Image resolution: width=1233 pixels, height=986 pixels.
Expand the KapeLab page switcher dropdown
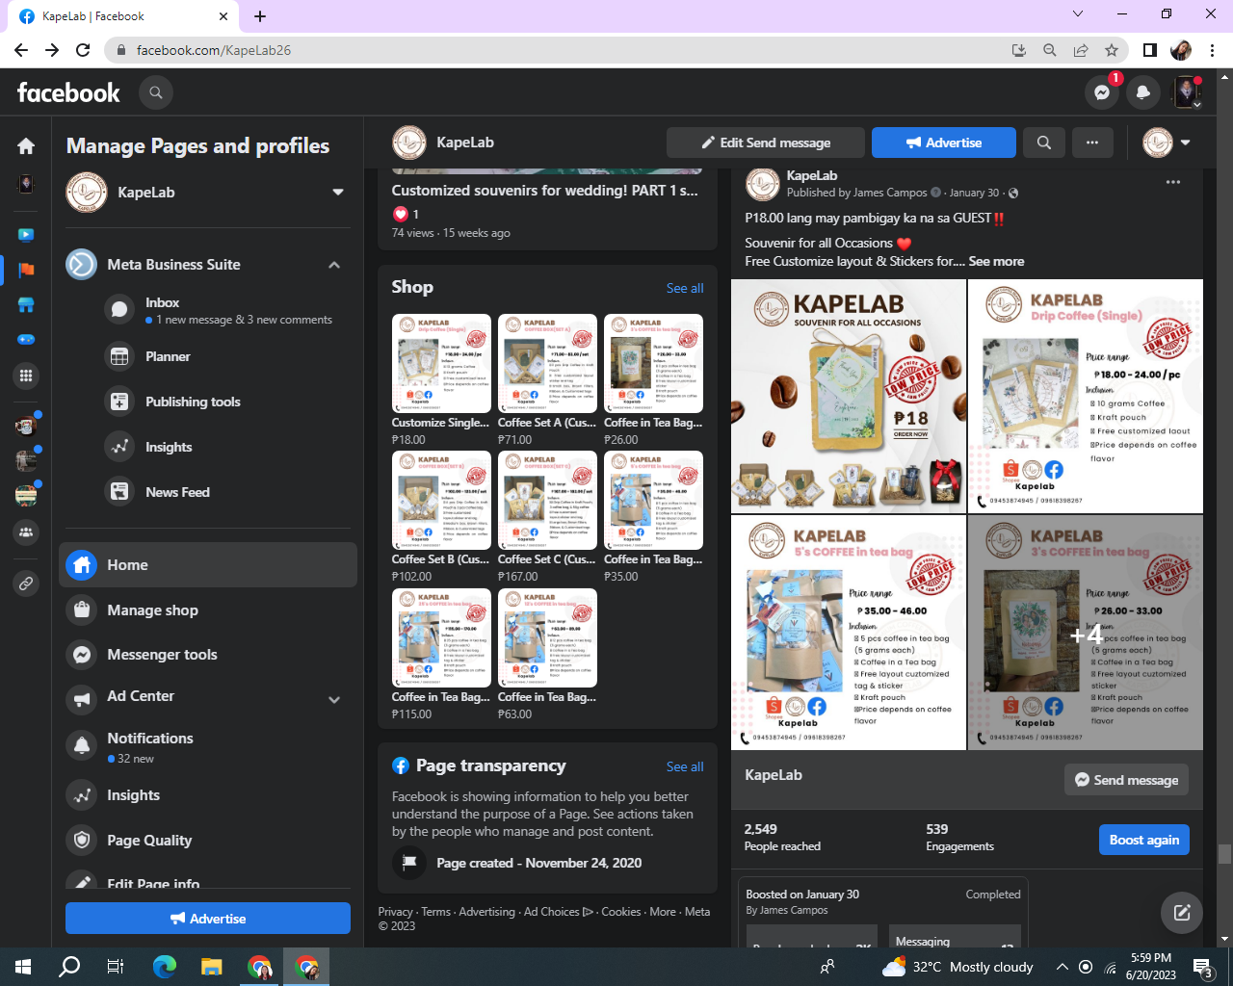coord(338,193)
